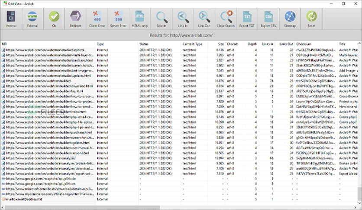
Task: Click horizontal scrollbar left arrow
Action: tap(3, 207)
